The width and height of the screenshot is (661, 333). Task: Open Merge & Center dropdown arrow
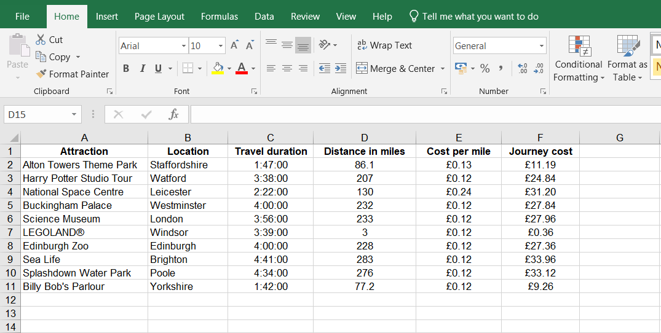443,68
